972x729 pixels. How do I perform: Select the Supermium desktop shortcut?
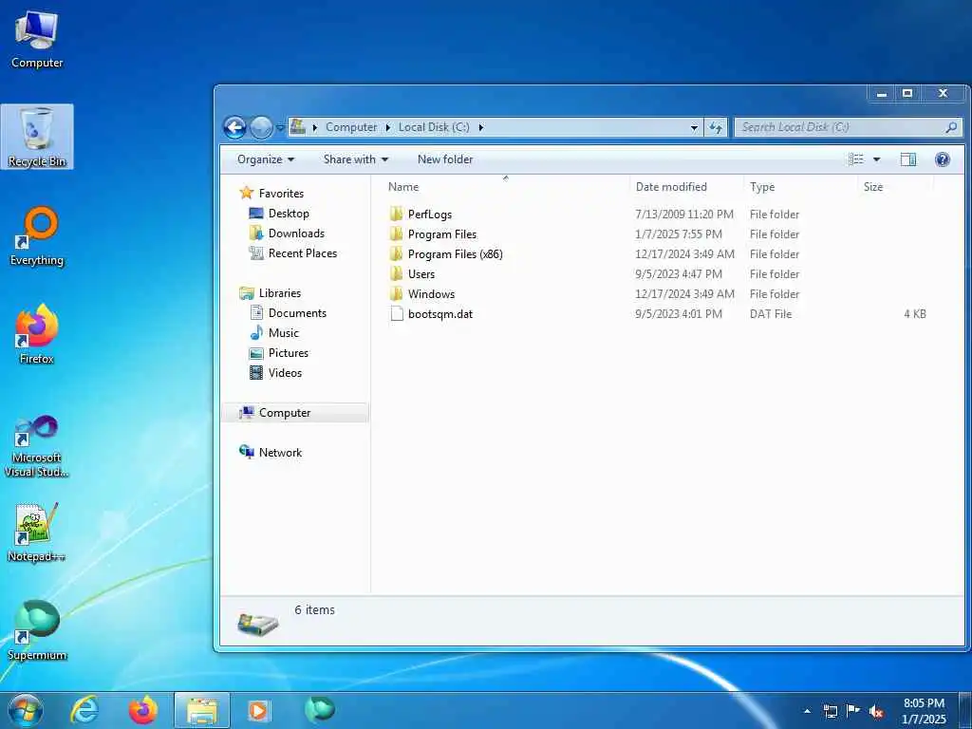(x=37, y=630)
